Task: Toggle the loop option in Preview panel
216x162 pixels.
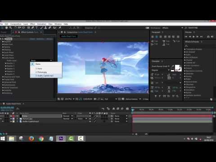Action: 208,36
